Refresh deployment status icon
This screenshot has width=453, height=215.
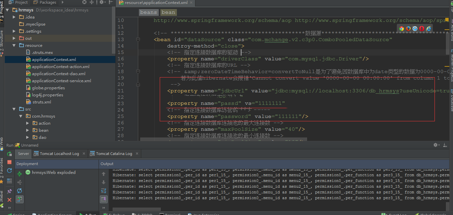(x=20, y=191)
